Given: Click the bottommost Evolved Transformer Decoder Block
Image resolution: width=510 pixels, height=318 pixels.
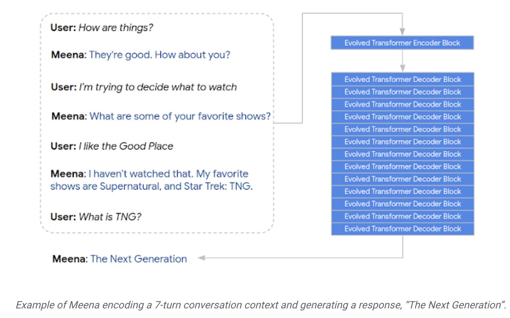Looking at the screenshot, I should coord(402,229).
